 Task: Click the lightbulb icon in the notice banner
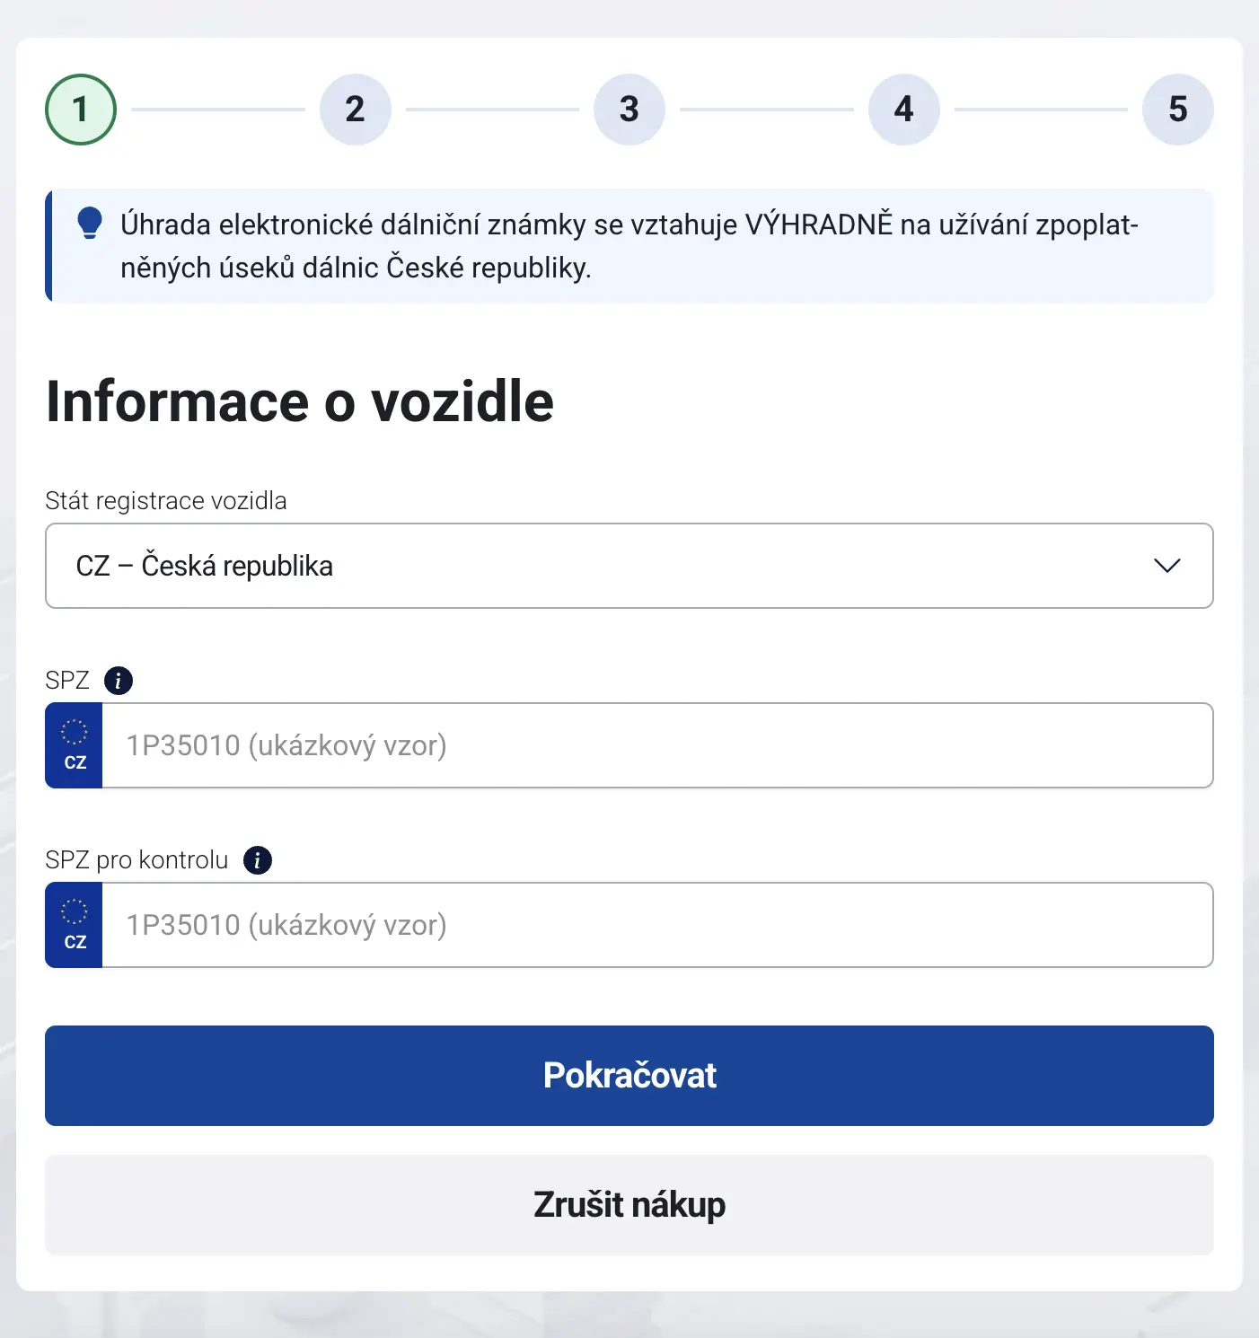tap(90, 223)
